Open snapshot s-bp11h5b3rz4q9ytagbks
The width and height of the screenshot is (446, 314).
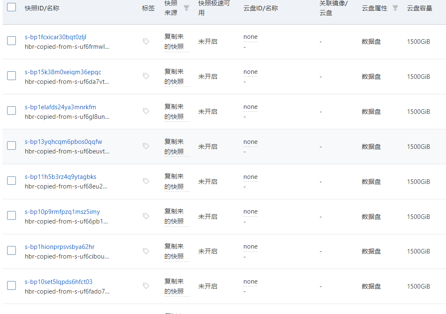click(x=60, y=176)
